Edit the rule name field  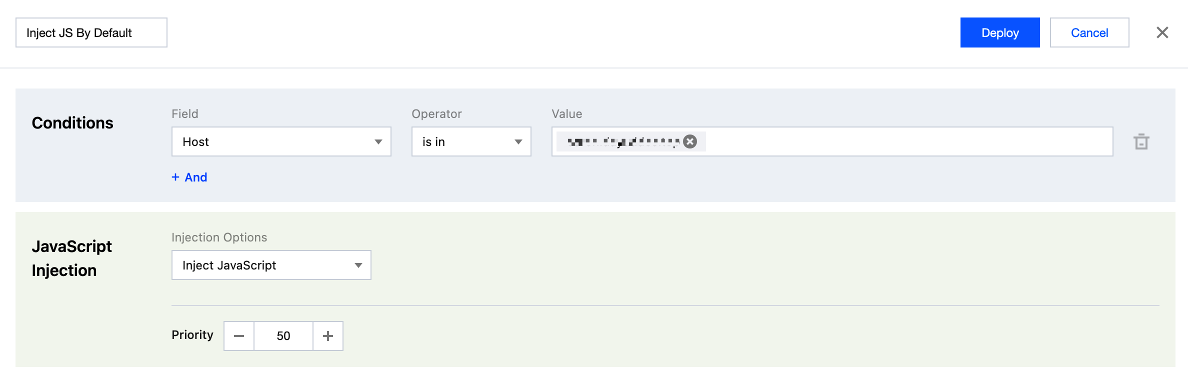(x=91, y=33)
